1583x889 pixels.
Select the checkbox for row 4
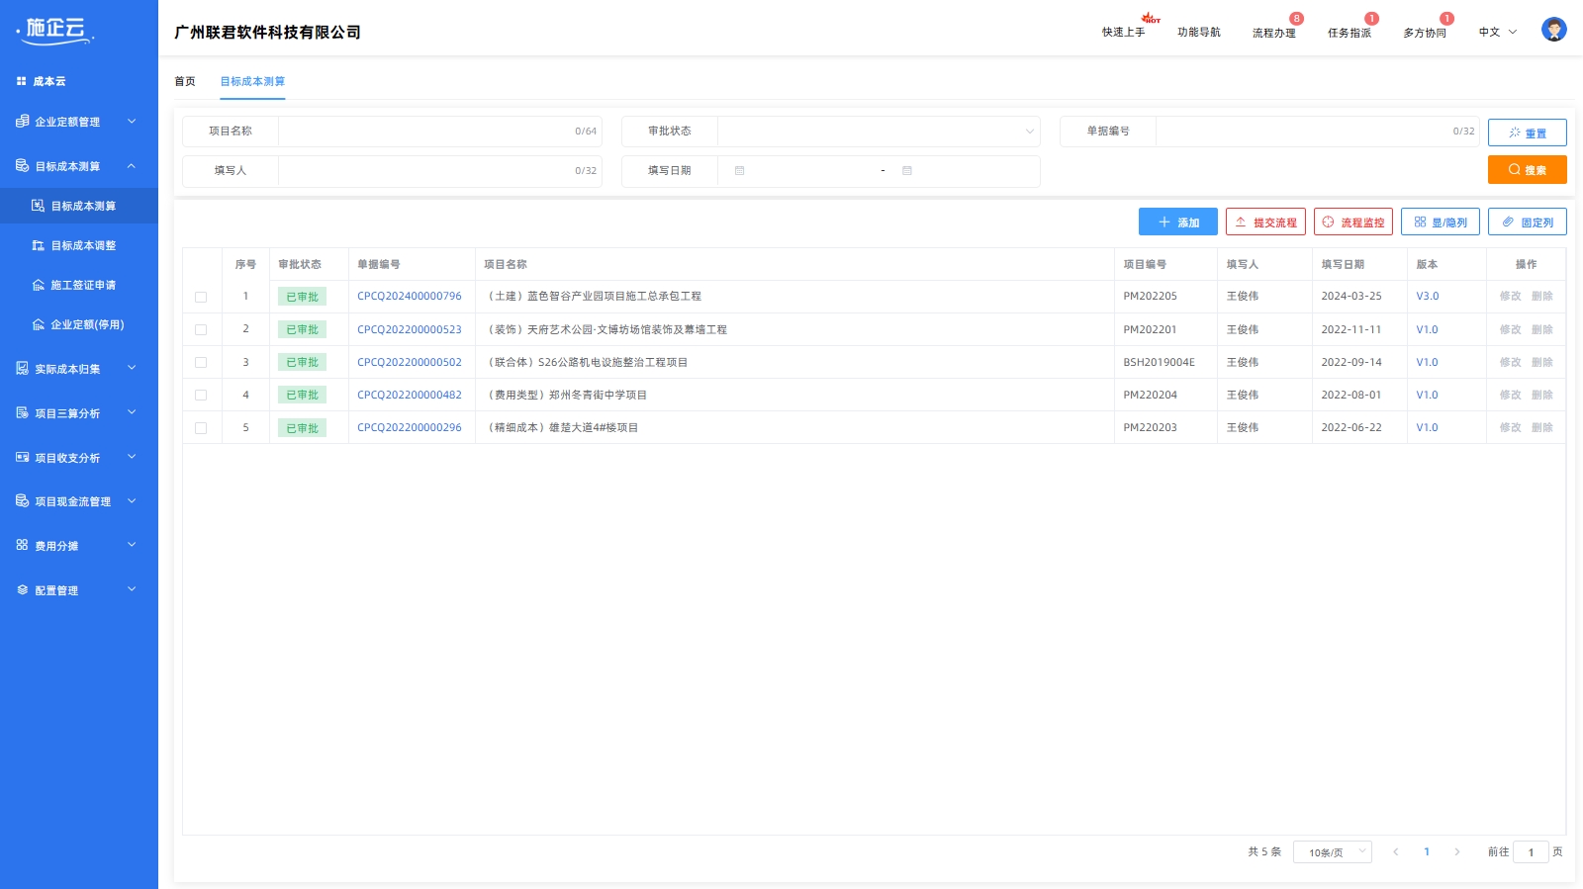[201, 395]
